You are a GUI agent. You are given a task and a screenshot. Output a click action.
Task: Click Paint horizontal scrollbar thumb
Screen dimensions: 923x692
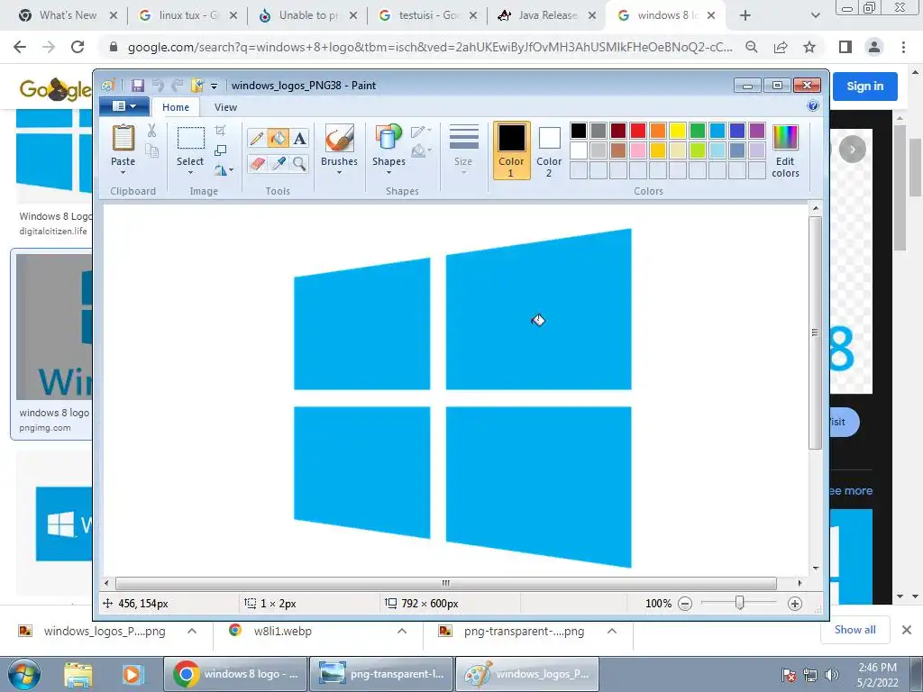(446, 583)
